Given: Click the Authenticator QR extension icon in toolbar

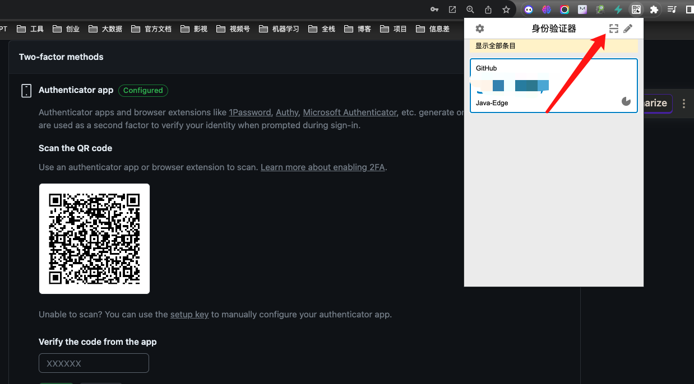Looking at the screenshot, I should (636, 10).
